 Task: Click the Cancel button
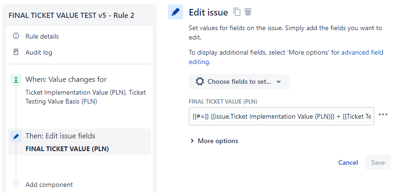click(x=348, y=162)
